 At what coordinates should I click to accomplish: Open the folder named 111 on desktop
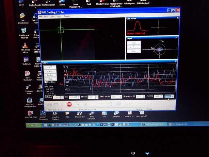tap(68, 115)
